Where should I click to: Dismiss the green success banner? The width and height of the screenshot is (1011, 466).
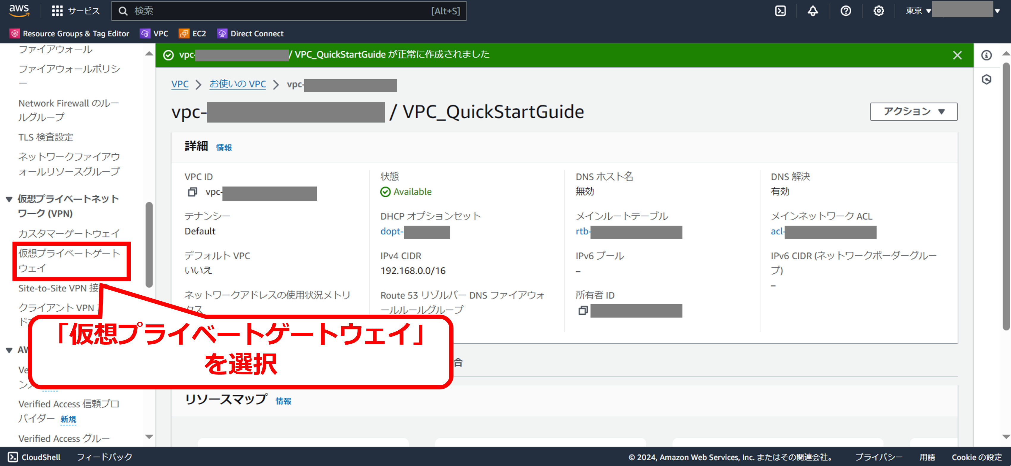coord(957,55)
